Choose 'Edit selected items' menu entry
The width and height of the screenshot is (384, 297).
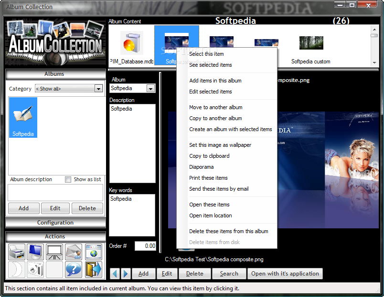tap(210, 92)
